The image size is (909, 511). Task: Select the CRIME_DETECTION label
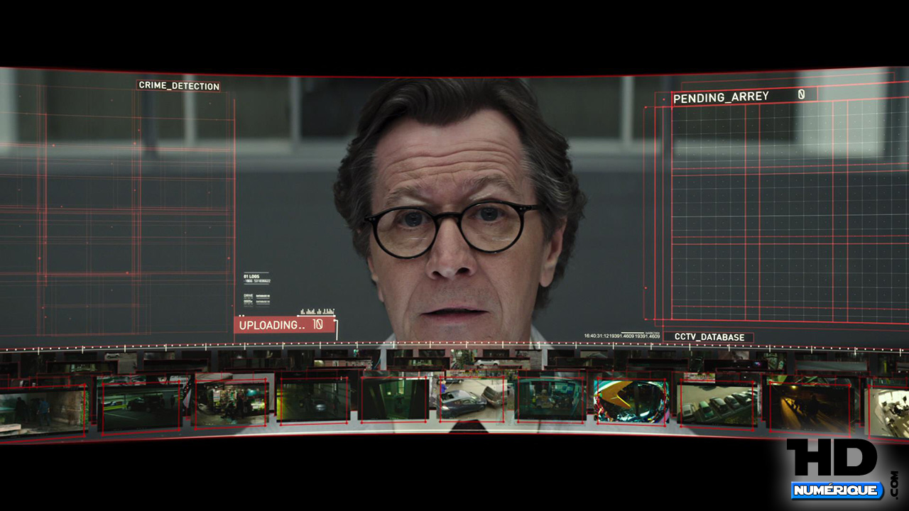pos(178,86)
